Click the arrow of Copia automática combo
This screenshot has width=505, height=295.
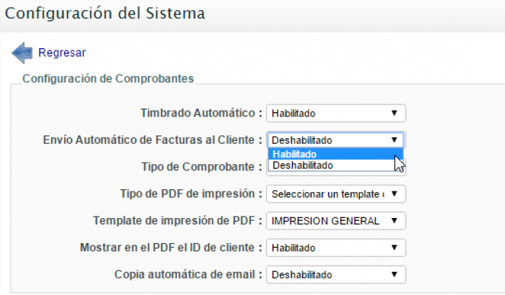[x=394, y=274]
